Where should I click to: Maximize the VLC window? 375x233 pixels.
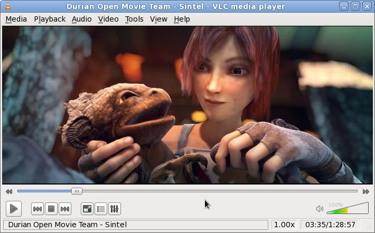[x=355, y=6]
